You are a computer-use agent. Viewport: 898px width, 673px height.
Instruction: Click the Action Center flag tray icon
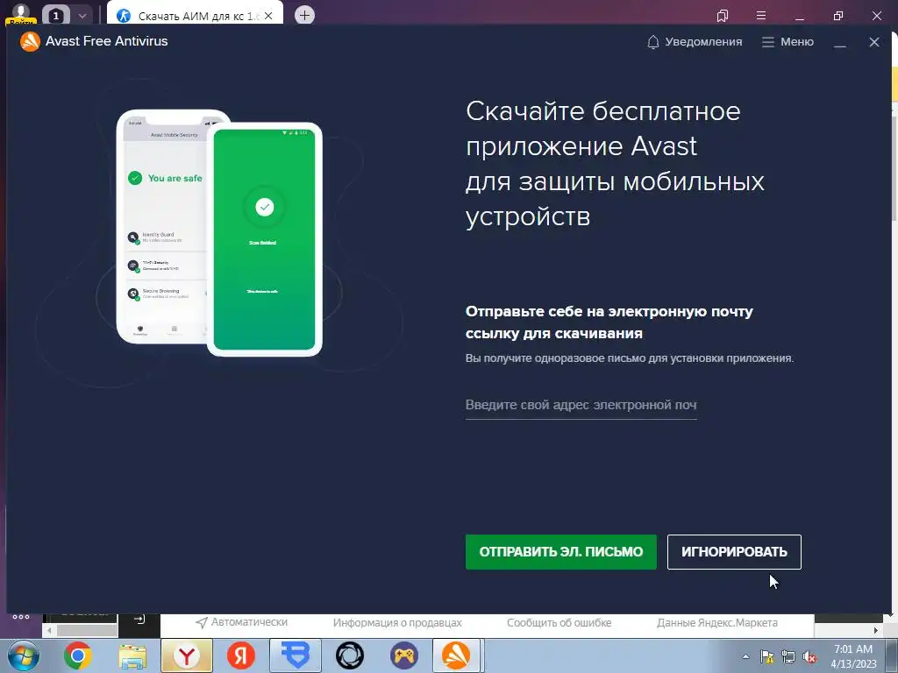pyautogui.click(x=766, y=656)
